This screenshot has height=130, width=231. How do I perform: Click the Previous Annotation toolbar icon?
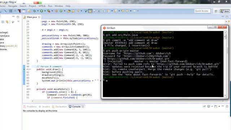(x=115, y=11)
